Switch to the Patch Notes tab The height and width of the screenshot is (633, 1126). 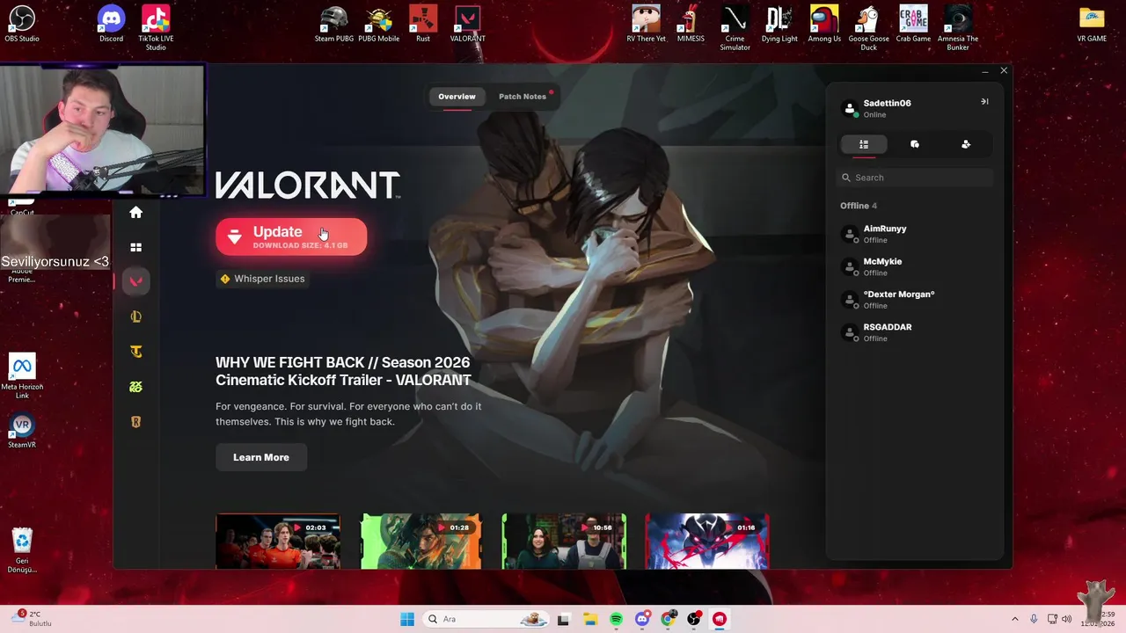coord(523,97)
